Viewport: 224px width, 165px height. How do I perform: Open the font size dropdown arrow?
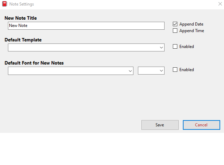pos(161,71)
